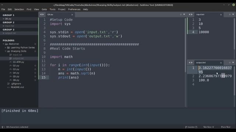Open the Help menu
The width and height of the screenshot is (236, 132).
pos(86,9)
